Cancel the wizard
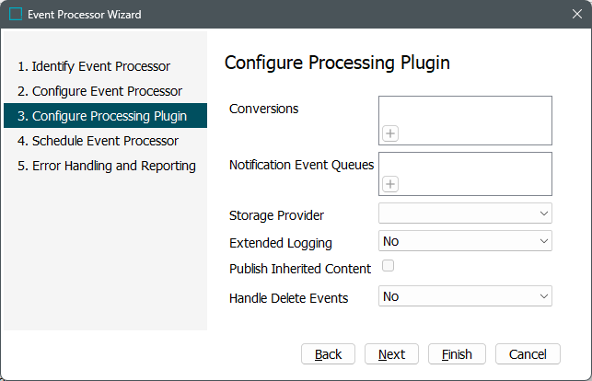592x381 pixels. [528, 354]
